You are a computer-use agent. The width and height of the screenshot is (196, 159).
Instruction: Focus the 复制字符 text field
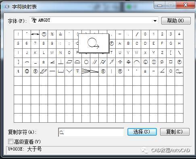[91, 132]
